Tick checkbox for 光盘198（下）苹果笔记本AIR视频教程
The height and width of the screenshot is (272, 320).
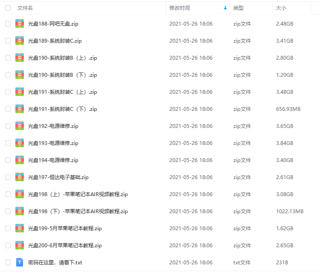[x=8, y=211]
